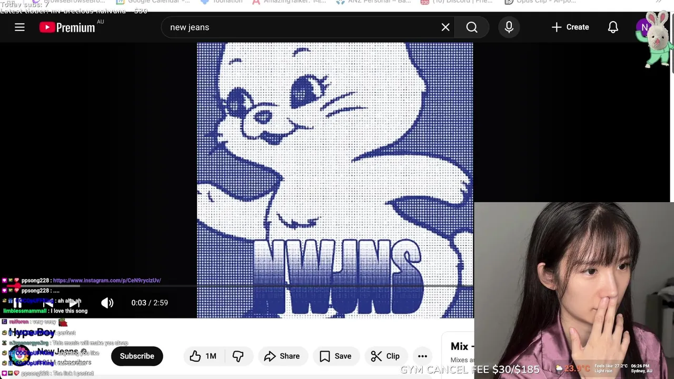Open the more actions ellipsis menu
Viewport: 674px width, 379px height.
pos(422,356)
